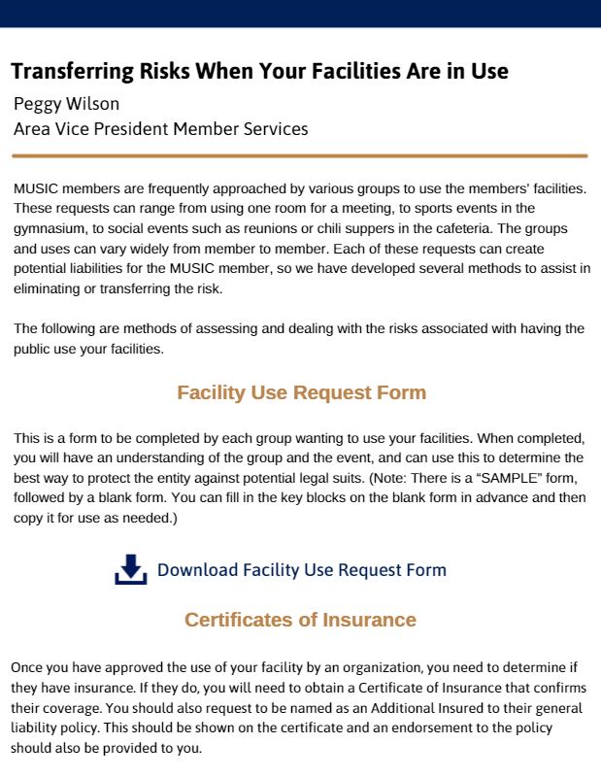Click the paragraph starting This is a form
The image size is (601, 778).
(x=299, y=478)
